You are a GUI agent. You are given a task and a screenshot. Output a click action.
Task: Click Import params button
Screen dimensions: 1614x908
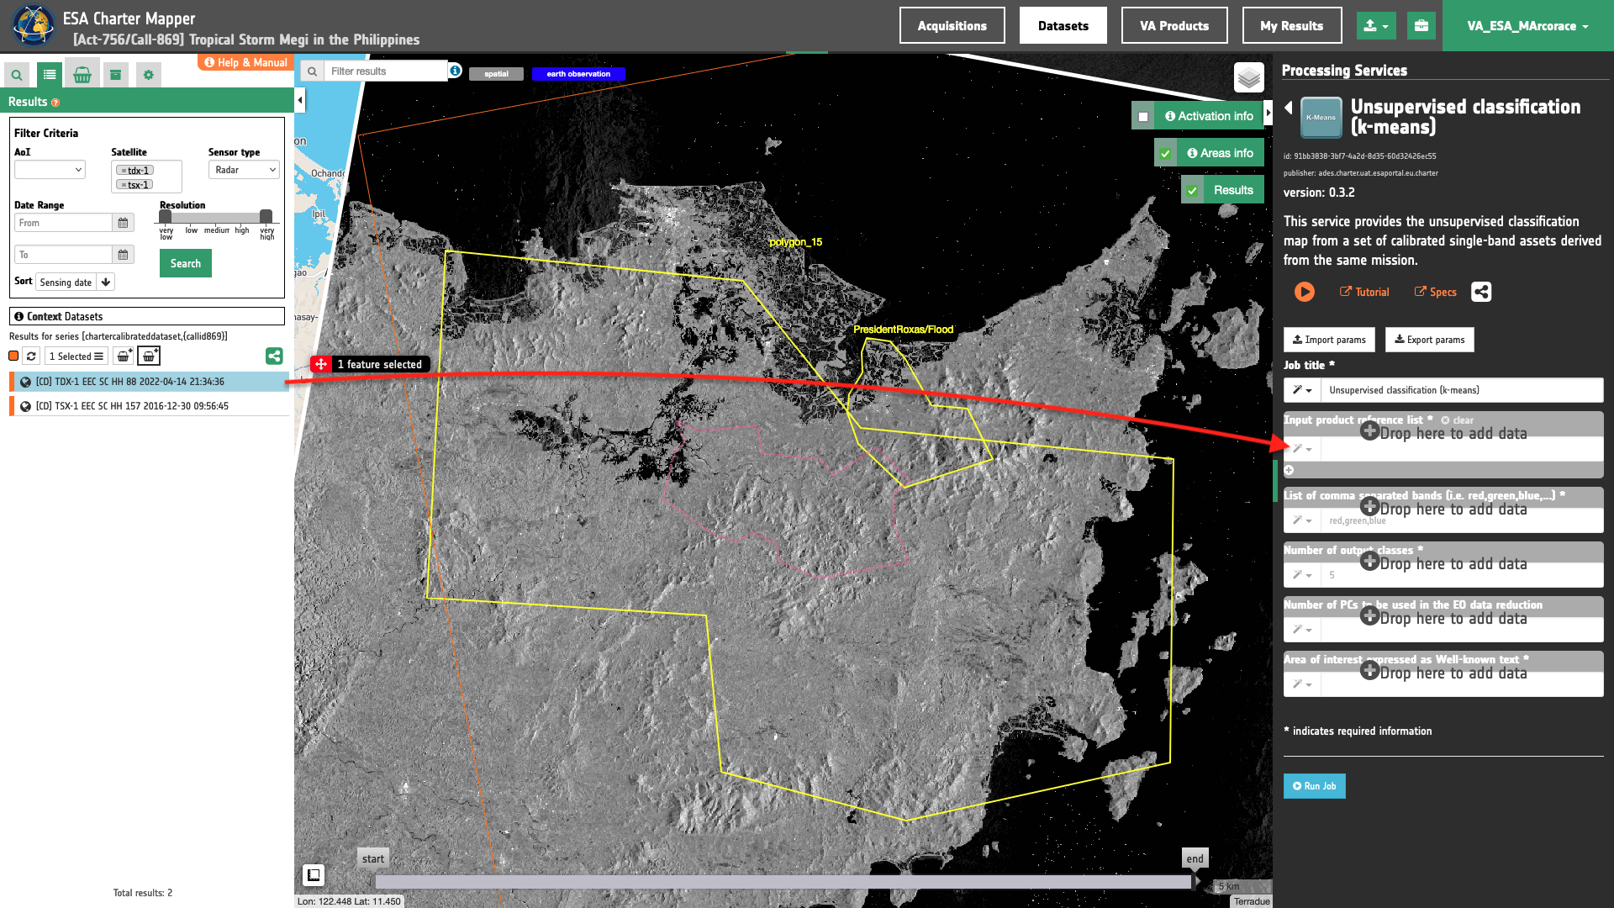click(1329, 340)
